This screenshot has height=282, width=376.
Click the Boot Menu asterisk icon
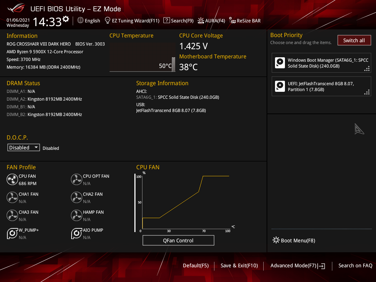[x=276, y=240]
